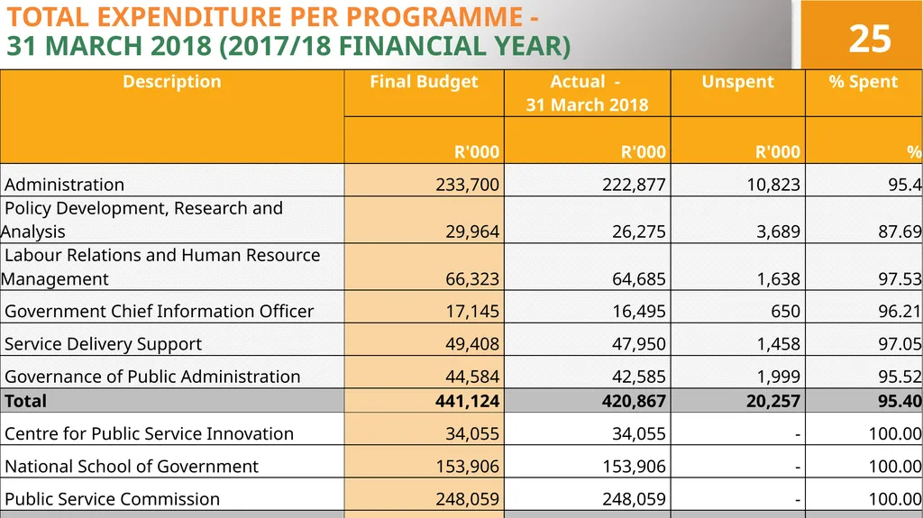The width and height of the screenshot is (923, 518).
Task: Click 153,906 in Final Budget column
Action: coord(468,467)
